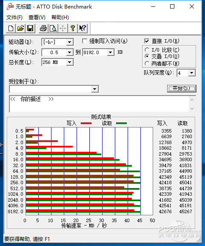This screenshot has height=246, width=205.
Task: Click the 开始(S) start button
Action: [182, 89]
